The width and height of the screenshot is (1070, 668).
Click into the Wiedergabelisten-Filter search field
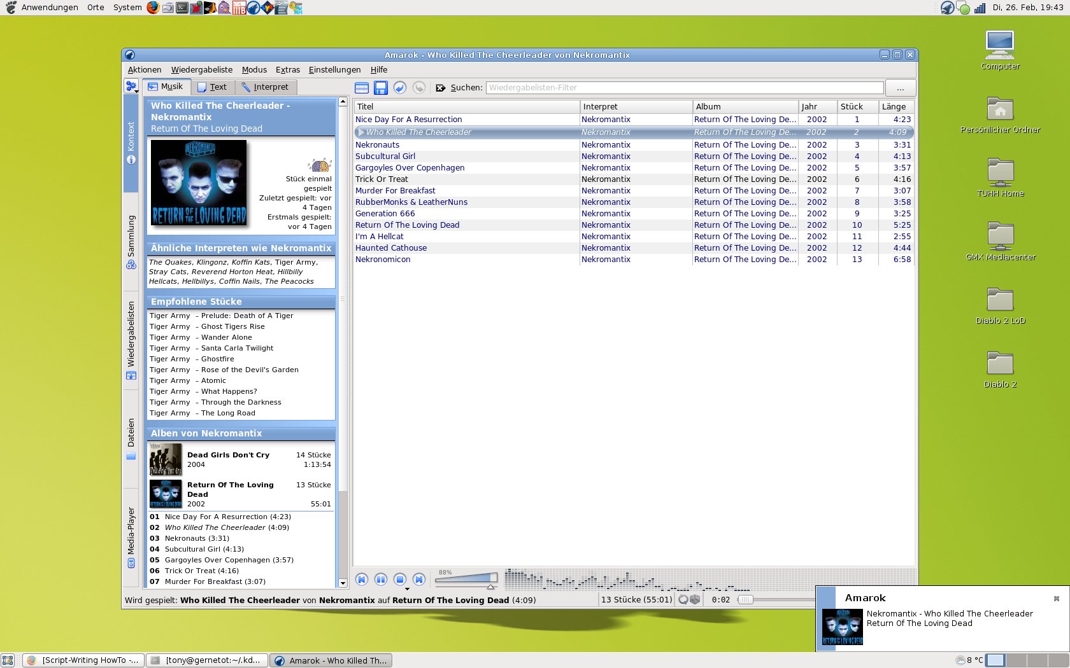point(685,88)
